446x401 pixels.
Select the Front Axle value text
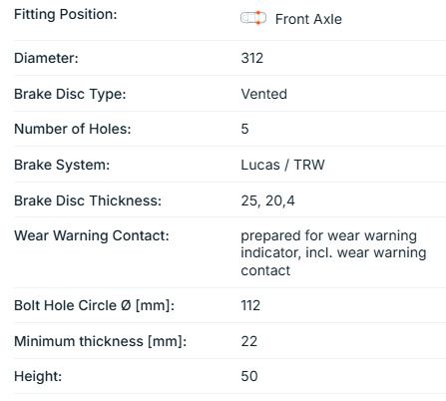click(x=308, y=19)
